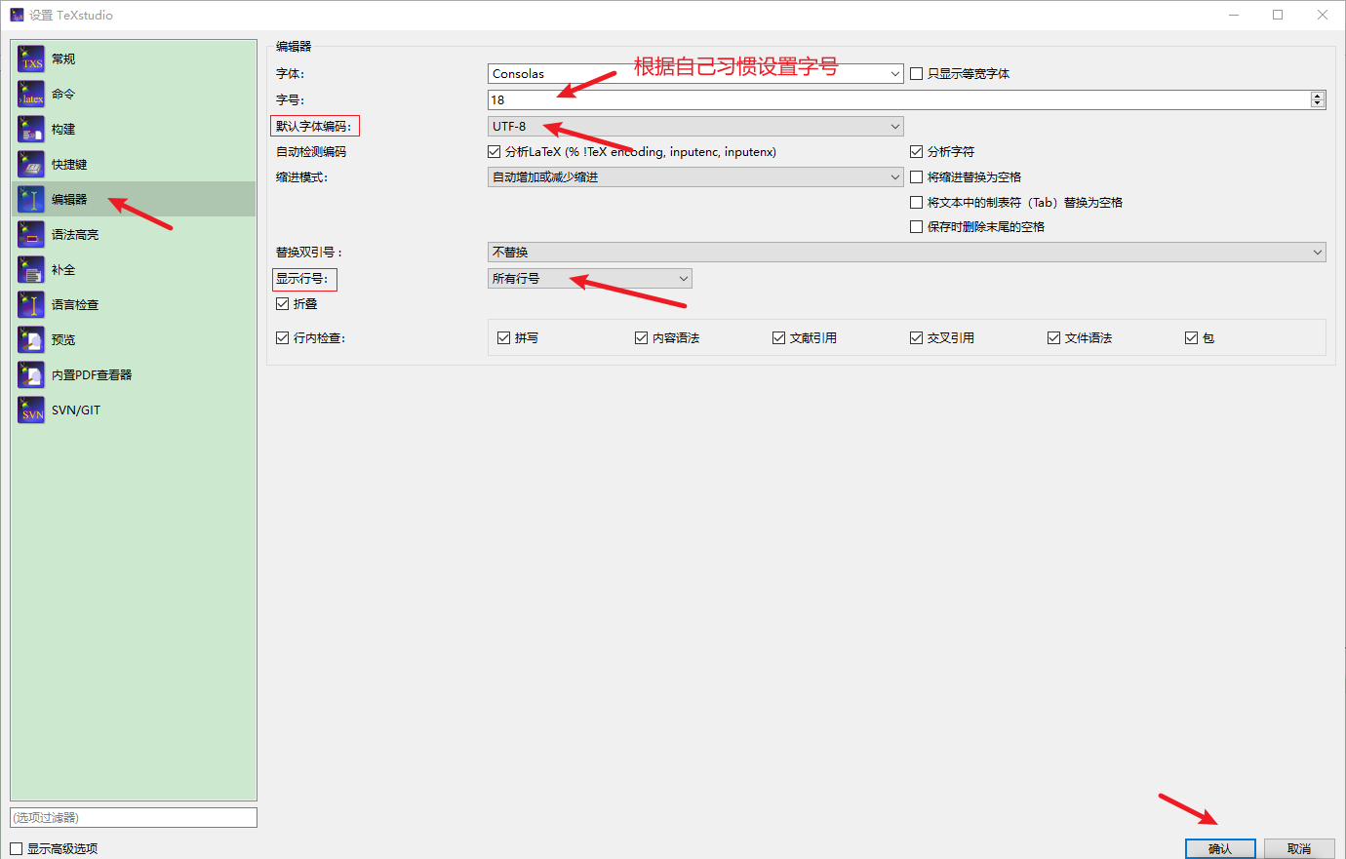Open the Consolas font dropdown
The height and width of the screenshot is (859, 1346).
tap(695, 73)
